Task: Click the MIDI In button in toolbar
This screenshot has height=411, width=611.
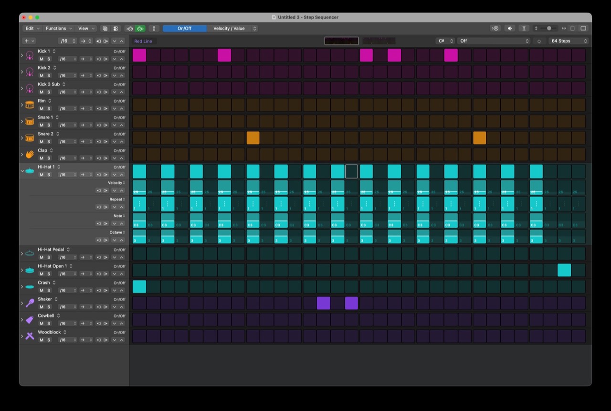Action: (130, 29)
